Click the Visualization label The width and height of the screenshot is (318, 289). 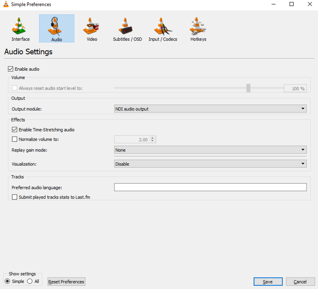tap(24, 164)
